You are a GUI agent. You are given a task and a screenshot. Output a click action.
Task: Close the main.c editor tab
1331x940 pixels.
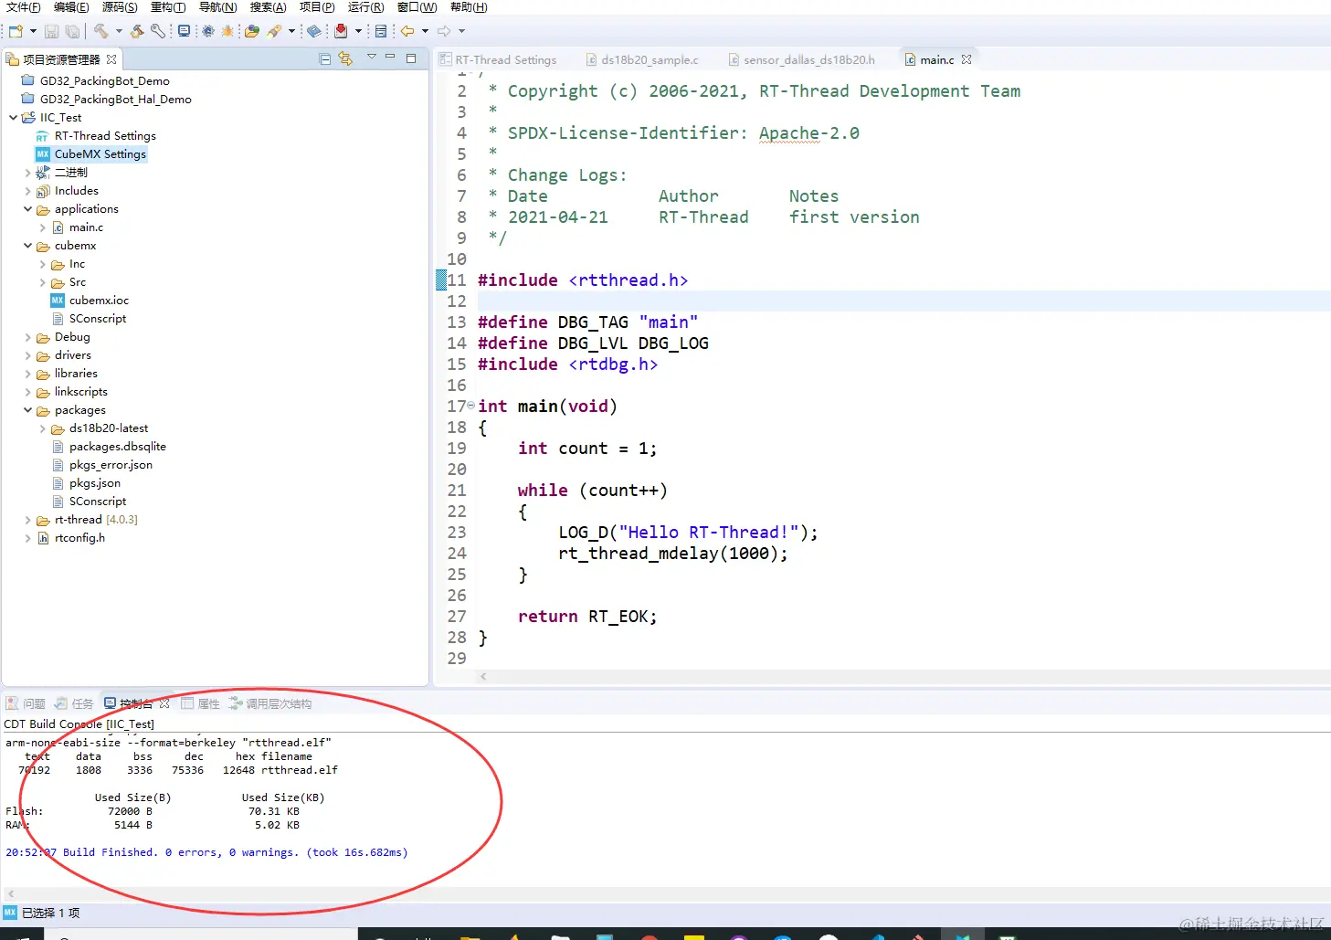(967, 59)
